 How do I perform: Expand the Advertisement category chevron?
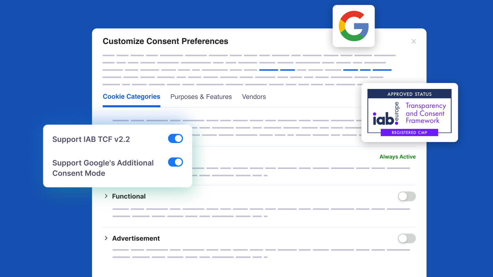click(x=106, y=238)
